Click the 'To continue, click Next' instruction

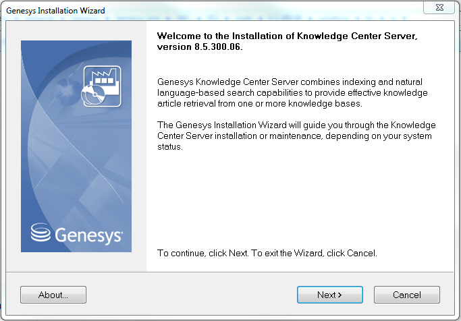tap(267, 254)
